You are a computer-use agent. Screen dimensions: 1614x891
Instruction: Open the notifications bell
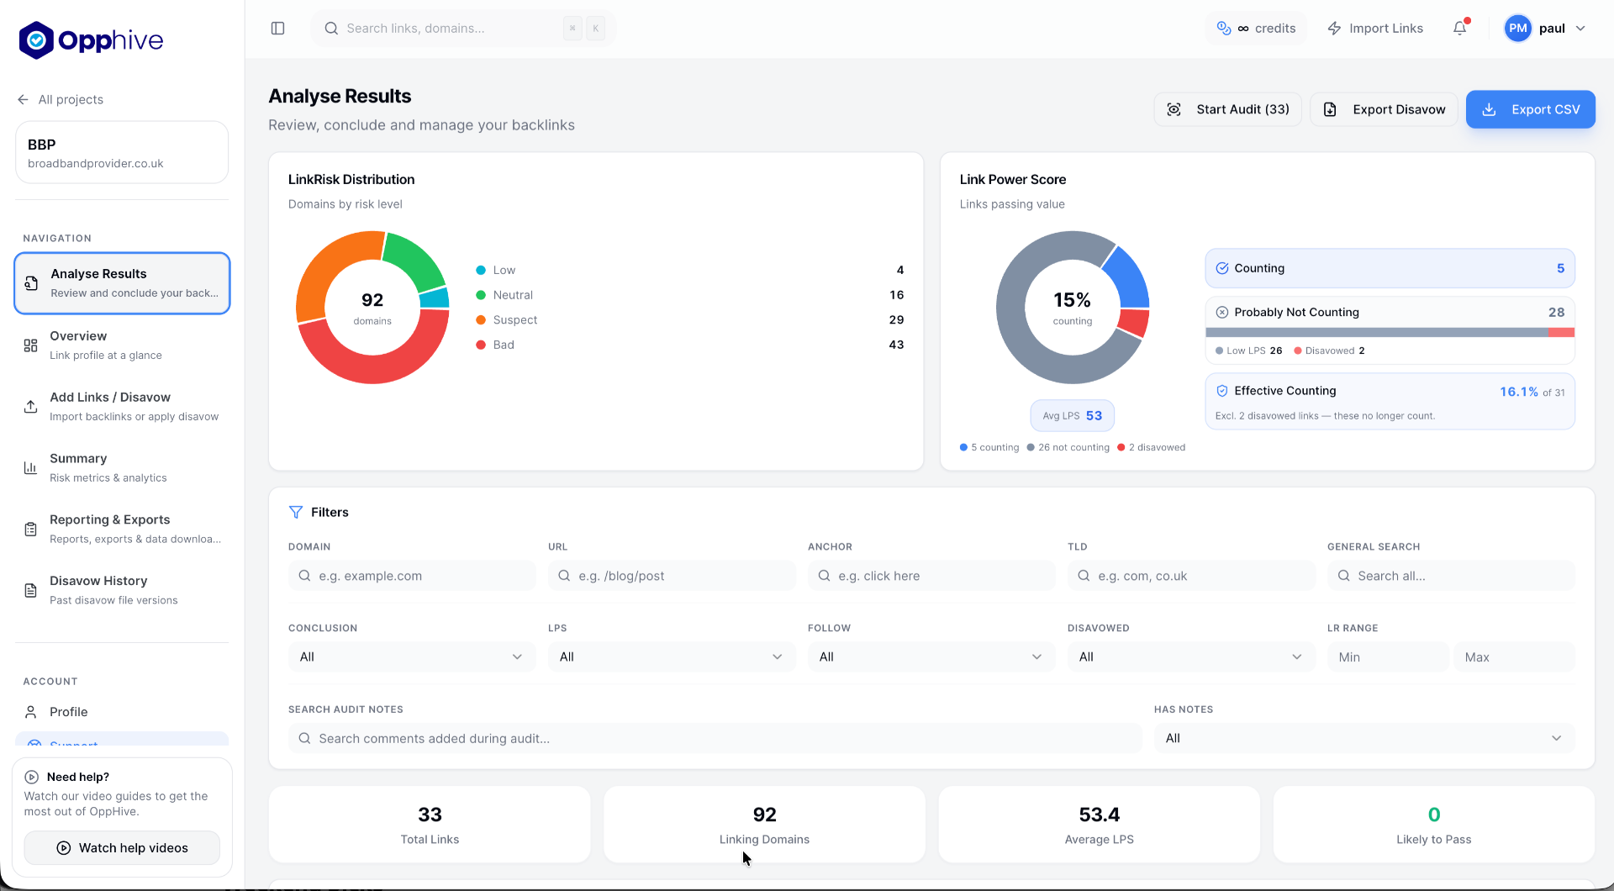1460,29
